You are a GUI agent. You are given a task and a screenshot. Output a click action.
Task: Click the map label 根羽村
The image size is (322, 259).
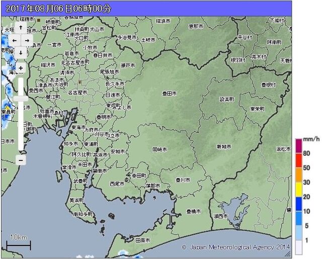pos(238,60)
